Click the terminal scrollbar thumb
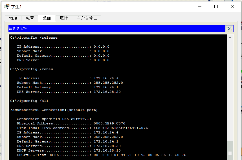The width and height of the screenshot is (242, 160). click(230, 149)
